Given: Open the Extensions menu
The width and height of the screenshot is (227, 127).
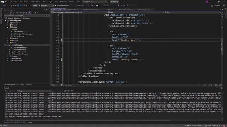Looking at the screenshot, I should point(63,2).
